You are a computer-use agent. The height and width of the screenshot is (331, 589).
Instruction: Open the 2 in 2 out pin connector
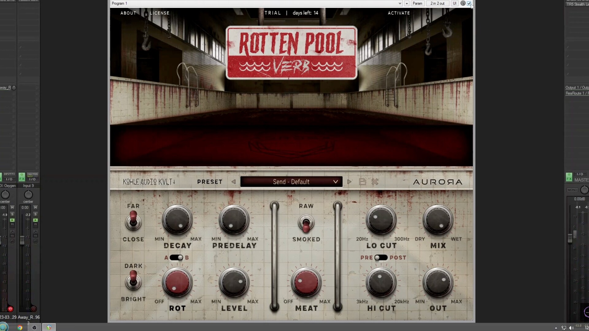point(437,3)
